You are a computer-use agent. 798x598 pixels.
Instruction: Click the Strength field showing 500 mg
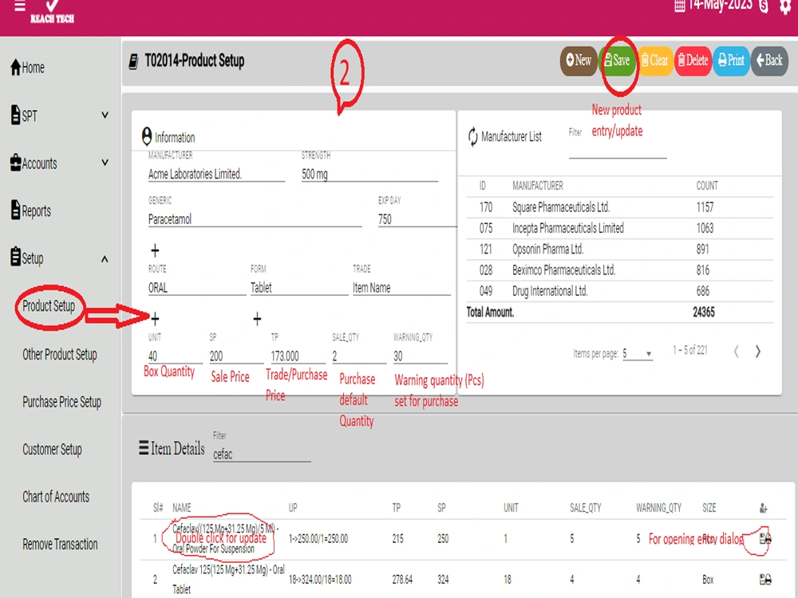click(x=369, y=174)
